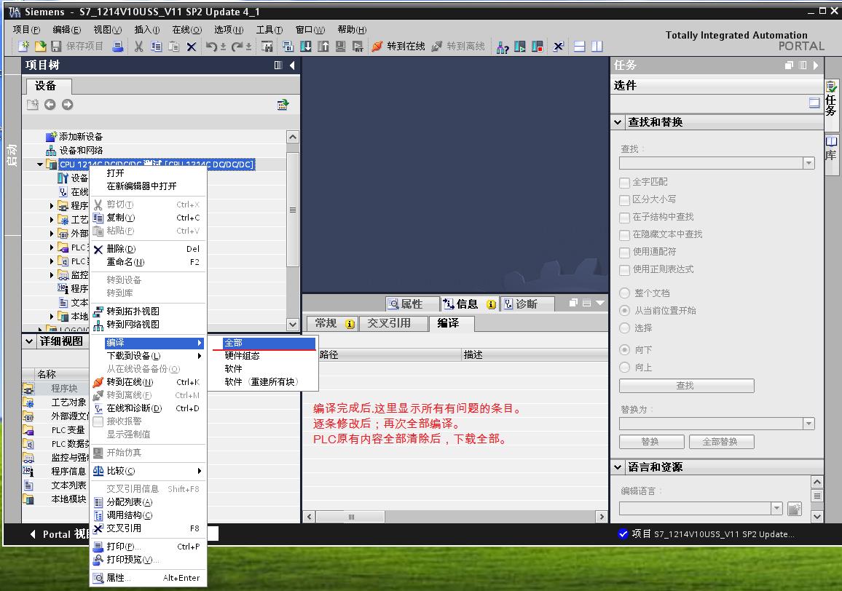Screen dimensions: 842x591
Task: Tick the 在隐藏文本中查找 checkbox
Action: 624,235
